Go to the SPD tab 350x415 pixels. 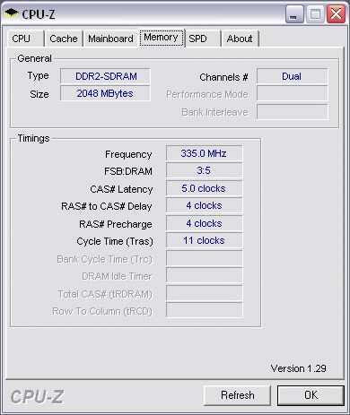203,39
